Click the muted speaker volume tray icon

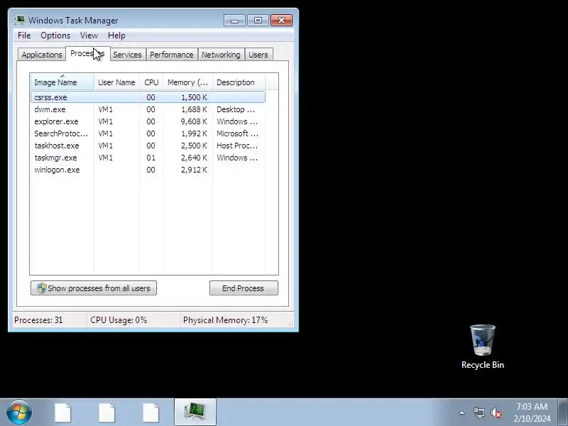coord(496,413)
